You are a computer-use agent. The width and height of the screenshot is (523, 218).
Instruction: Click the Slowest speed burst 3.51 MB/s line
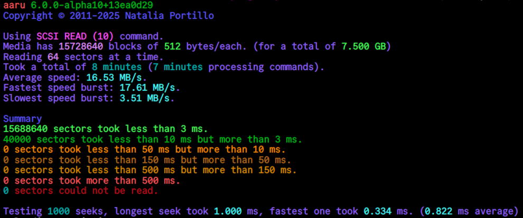coord(89,98)
